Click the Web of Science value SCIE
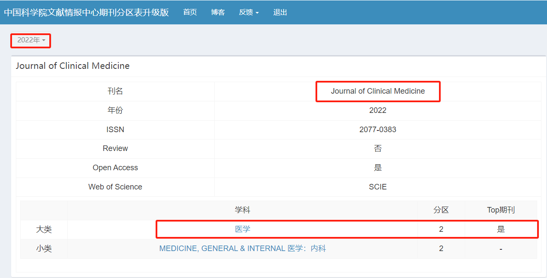The image size is (547, 278). point(378,187)
